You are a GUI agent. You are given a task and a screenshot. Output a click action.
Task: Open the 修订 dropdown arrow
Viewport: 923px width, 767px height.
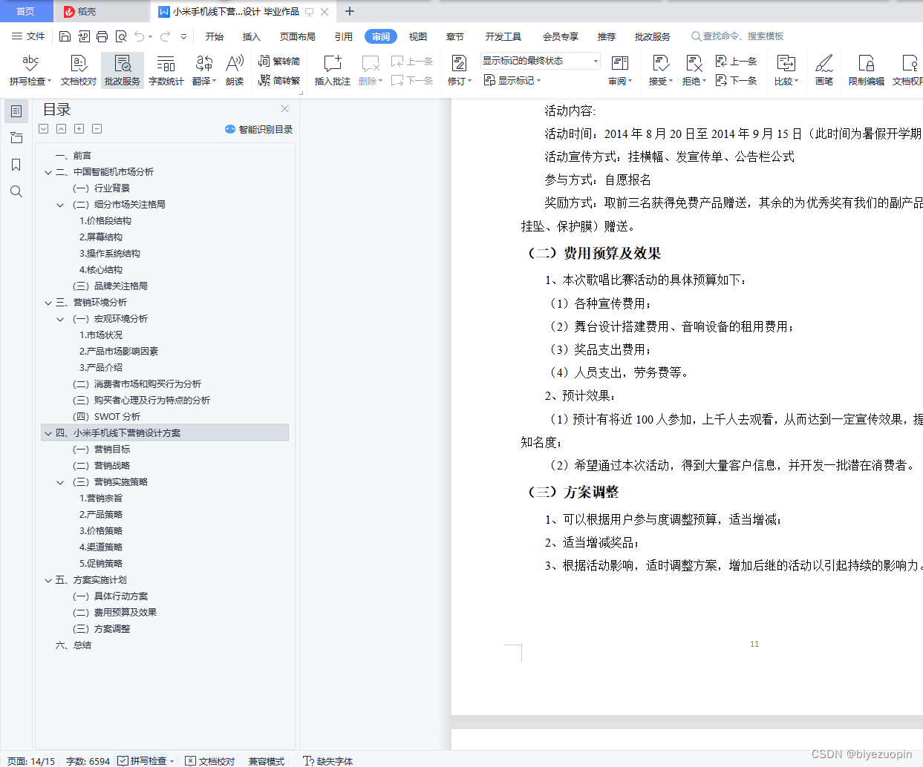tap(470, 82)
